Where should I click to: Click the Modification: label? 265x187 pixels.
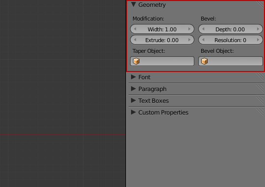coord(148,19)
